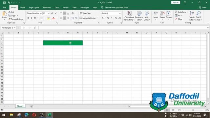210x118 pixels.
Task: Toggle Center alignment
Action: coord(65,18)
